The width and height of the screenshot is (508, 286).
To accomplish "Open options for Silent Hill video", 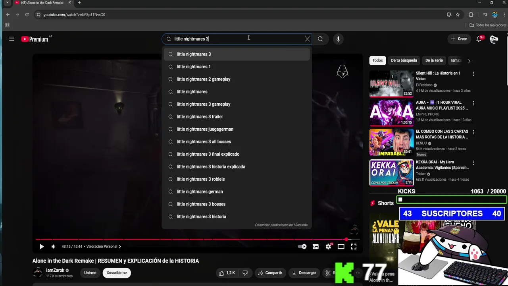I will 473,74.
